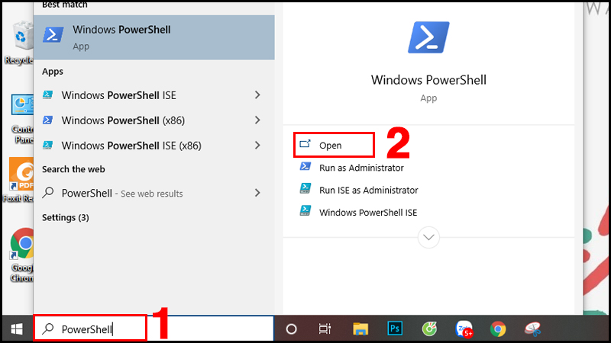The height and width of the screenshot is (343, 611).
Task: Click the Windows PowerShell title in preview pane
Action: tap(428, 80)
